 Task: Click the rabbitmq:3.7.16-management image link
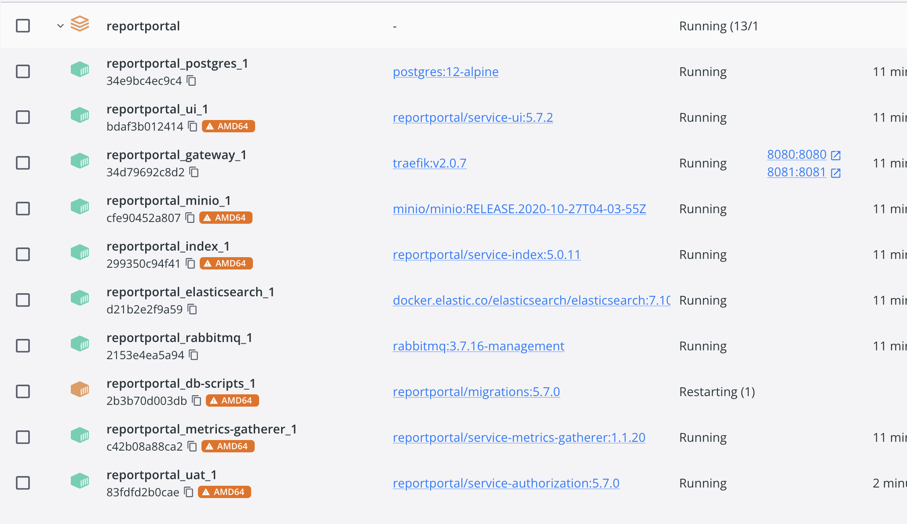click(478, 346)
